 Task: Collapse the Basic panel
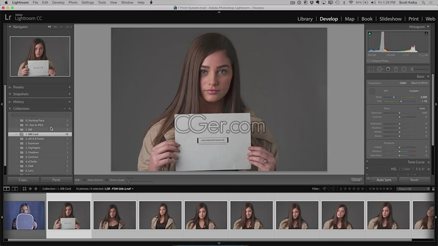click(428, 77)
